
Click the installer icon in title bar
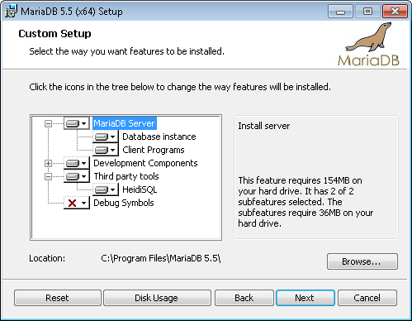coord(11,11)
